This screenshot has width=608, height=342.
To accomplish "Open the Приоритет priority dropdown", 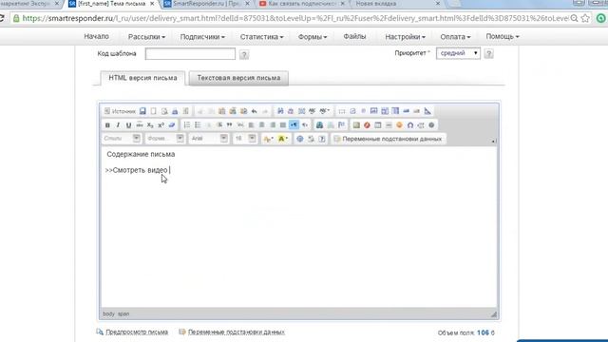I will 458,53.
